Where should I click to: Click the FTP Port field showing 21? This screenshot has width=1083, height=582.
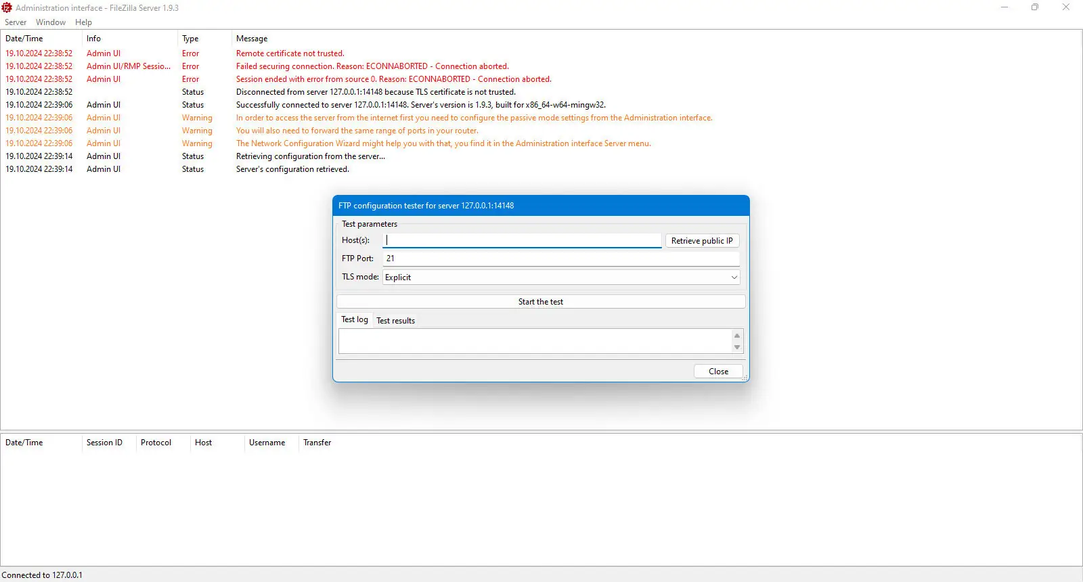[561, 259]
